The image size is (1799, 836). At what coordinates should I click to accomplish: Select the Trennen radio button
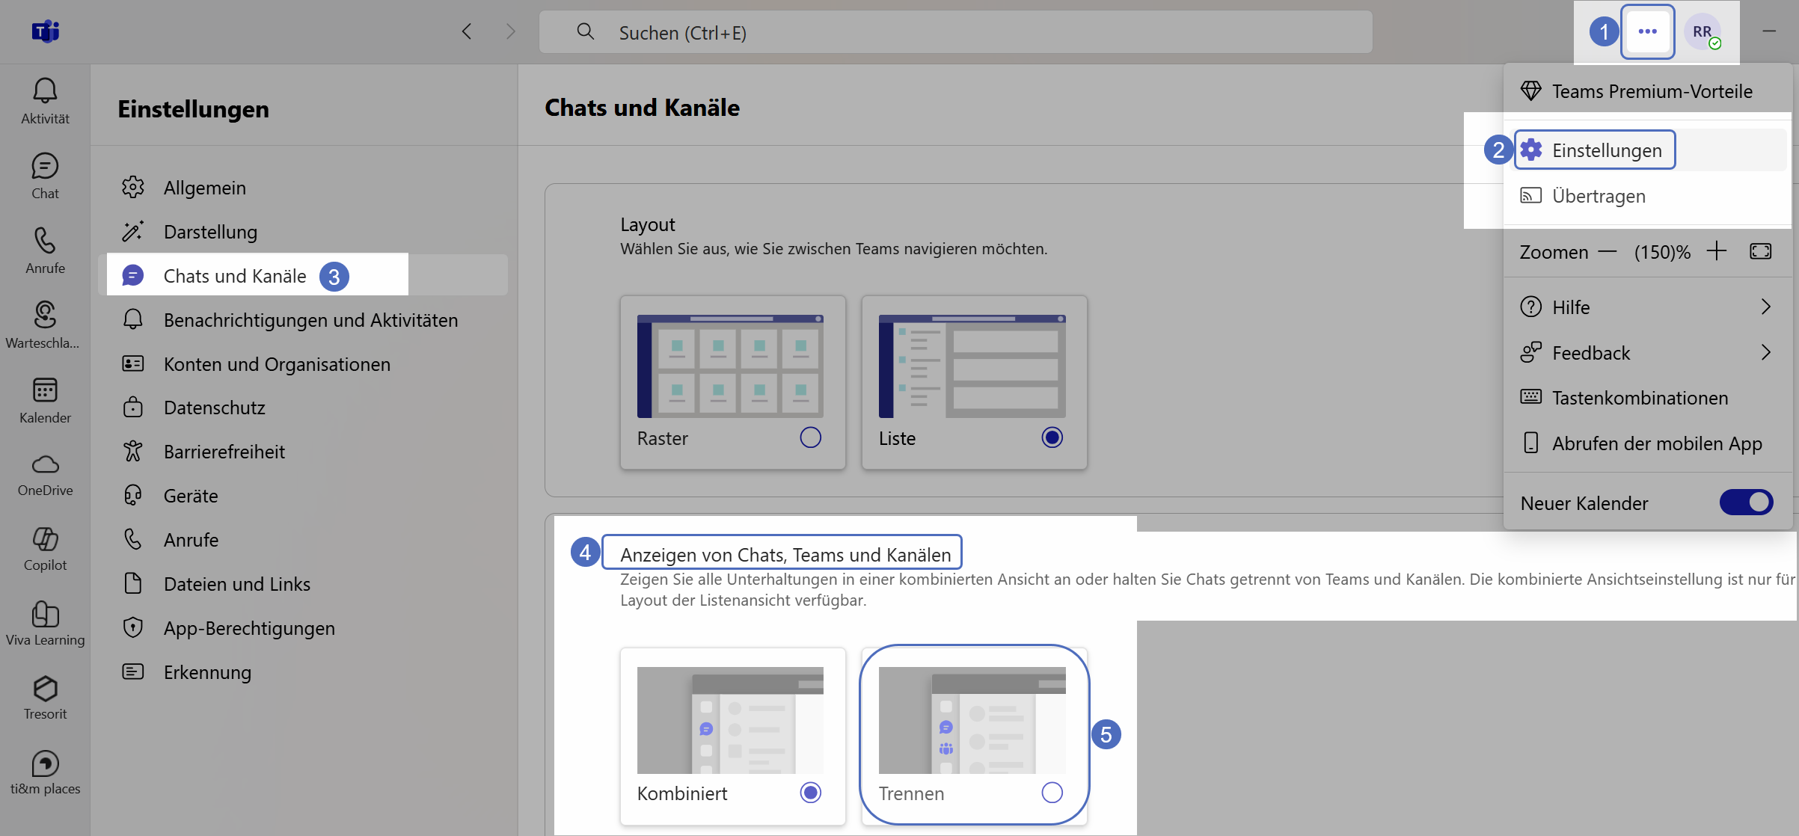[1052, 793]
